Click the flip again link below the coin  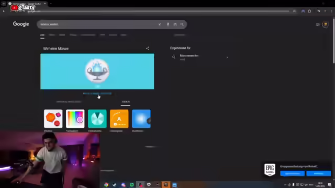[97, 93]
